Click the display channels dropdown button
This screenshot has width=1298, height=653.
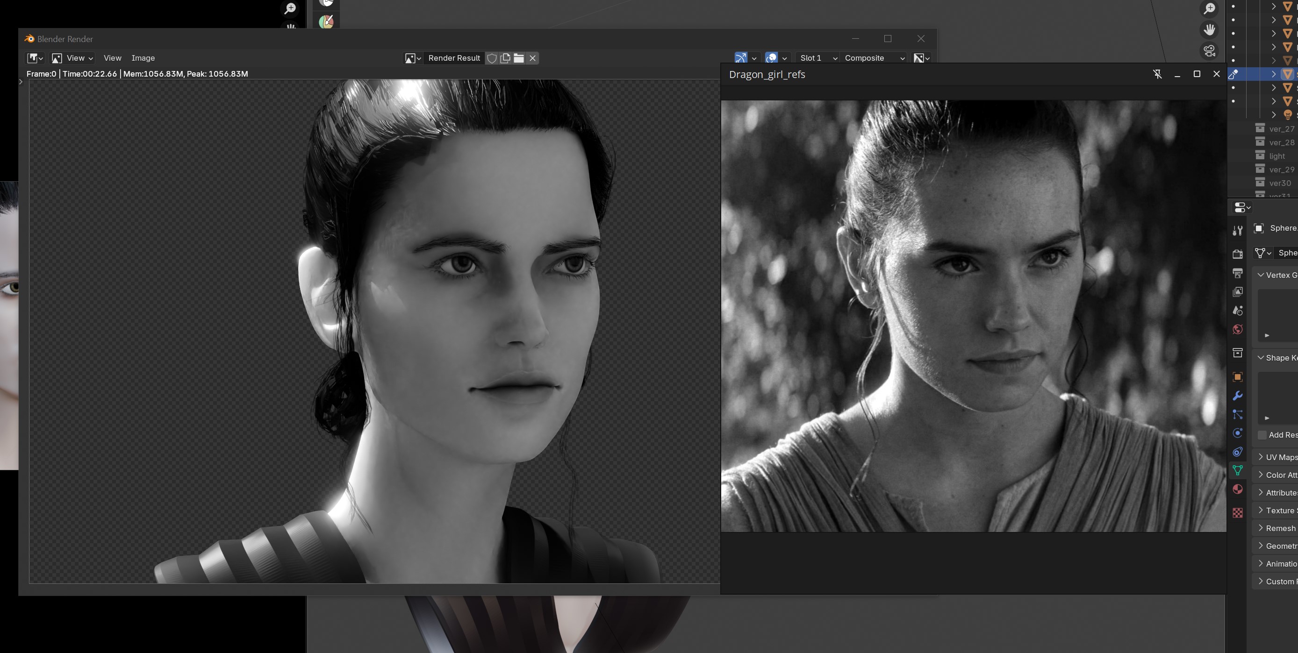[922, 58]
